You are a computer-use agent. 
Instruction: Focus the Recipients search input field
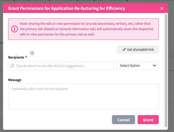(62, 66)
